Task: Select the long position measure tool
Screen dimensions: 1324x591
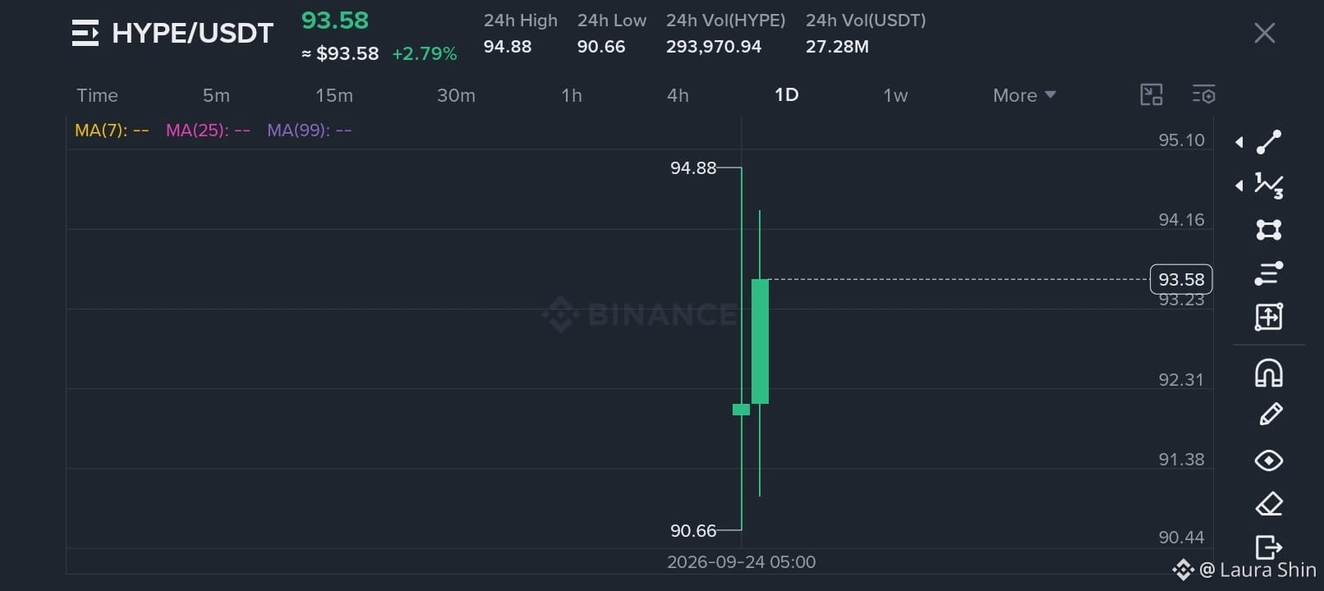Action: (x=1269, y=317)
